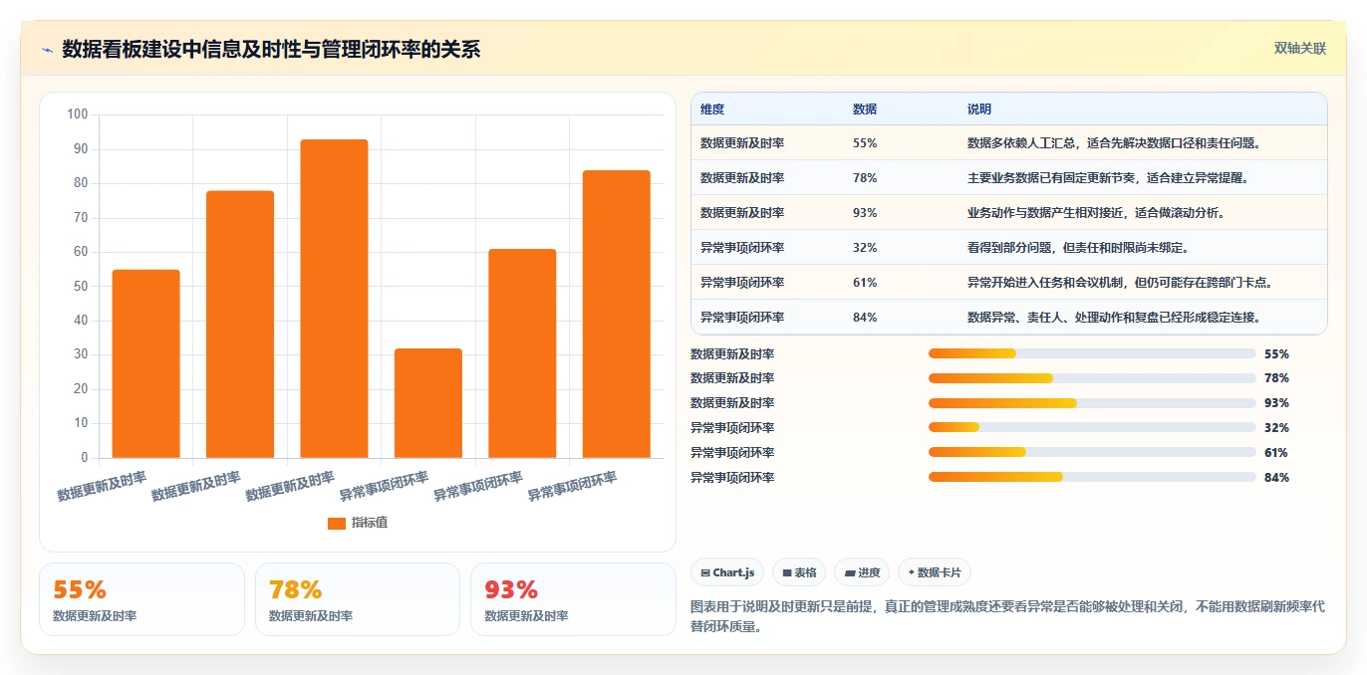
Task: Click the y-axis label 0
Action: (85, 458)
